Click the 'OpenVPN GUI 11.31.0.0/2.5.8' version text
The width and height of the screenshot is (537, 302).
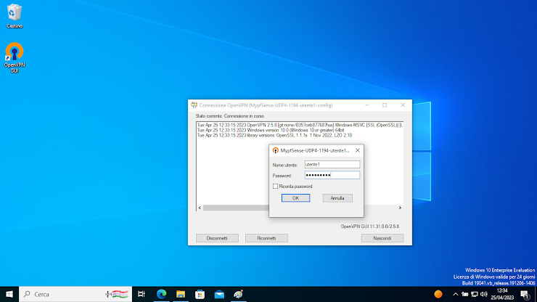[x=369, y=226]
